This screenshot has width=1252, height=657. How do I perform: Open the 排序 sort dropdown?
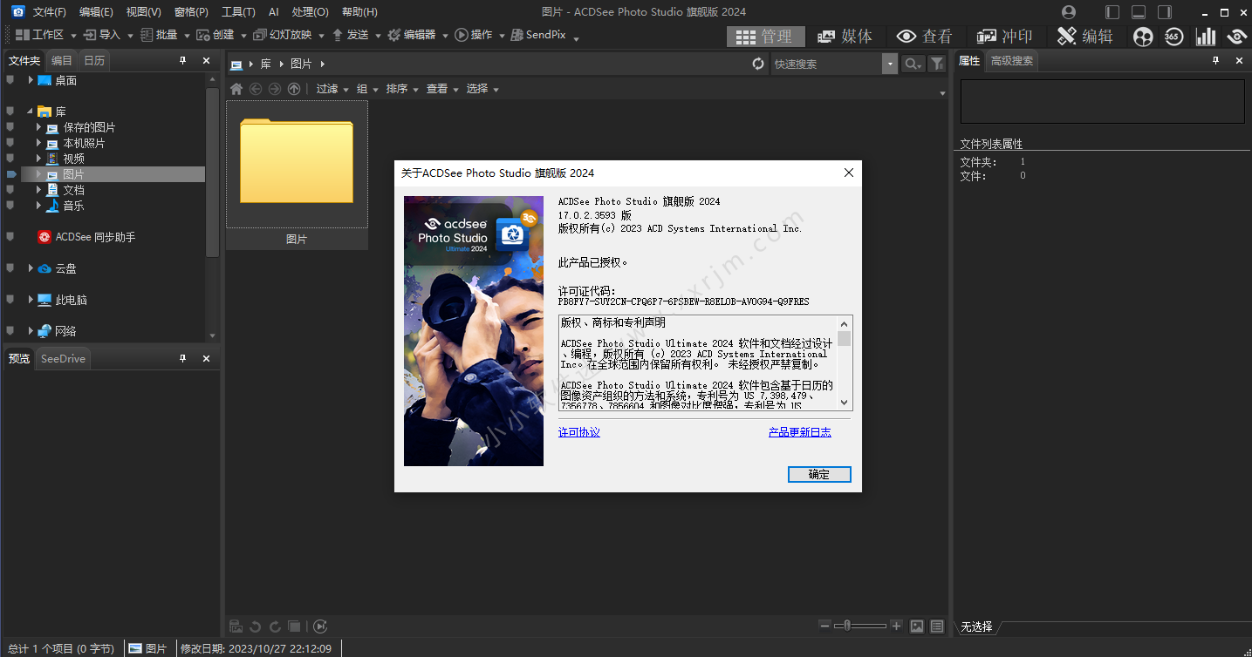pyautogui.click(x=401, y=89)
